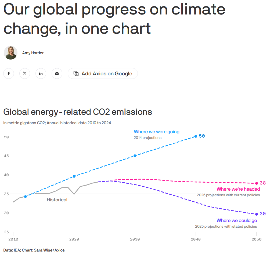This screenshot has width=270, height=255.
Task: Click the LinkedIn share icon
Action: point(41,73)
